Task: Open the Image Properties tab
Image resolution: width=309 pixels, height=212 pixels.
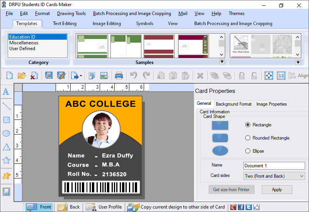Action: tap(272, 104)
